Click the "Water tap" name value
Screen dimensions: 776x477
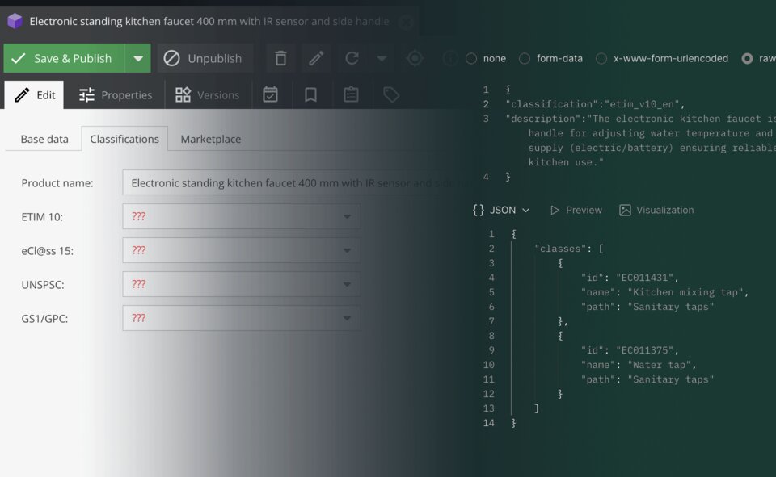tap(660, 365)
